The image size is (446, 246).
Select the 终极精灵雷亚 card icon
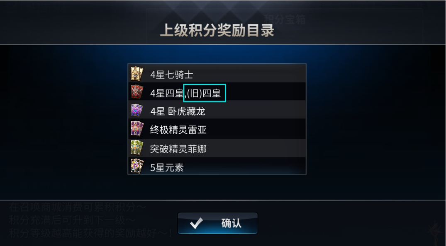click(x=137, y=129)
